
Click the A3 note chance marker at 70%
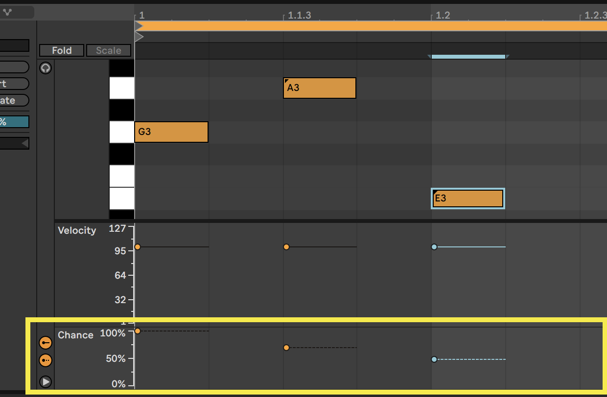point(286,348)
